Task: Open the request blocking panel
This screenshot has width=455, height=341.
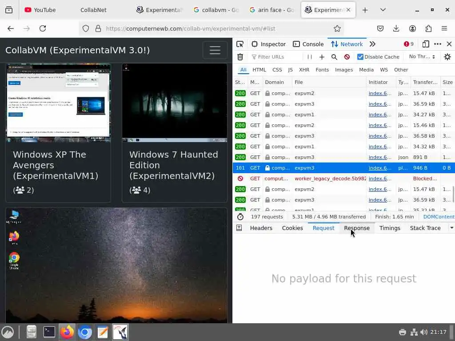Action: pyautogui.click(x=347, y=57)
